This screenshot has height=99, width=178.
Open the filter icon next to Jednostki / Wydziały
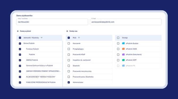41,38
